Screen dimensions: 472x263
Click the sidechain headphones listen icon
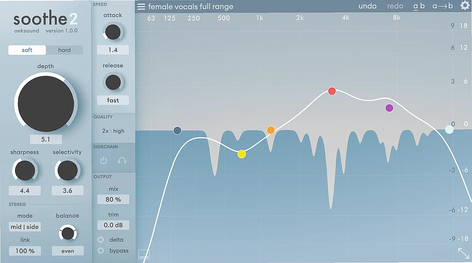122,160
